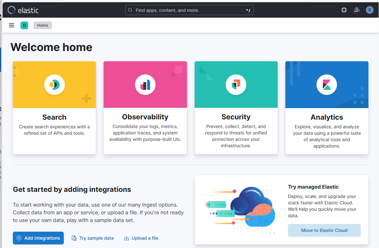Click 'Get started by adding integrations' heading
379x248 pixels.
[72, 189]
